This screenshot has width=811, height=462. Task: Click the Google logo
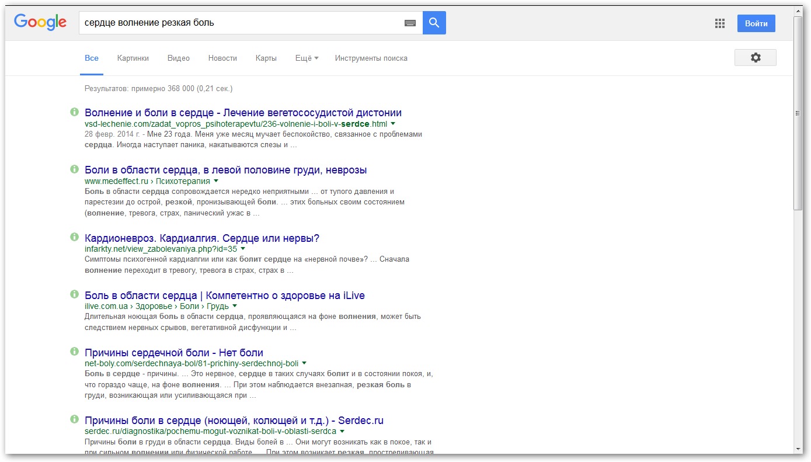point(40,23)
